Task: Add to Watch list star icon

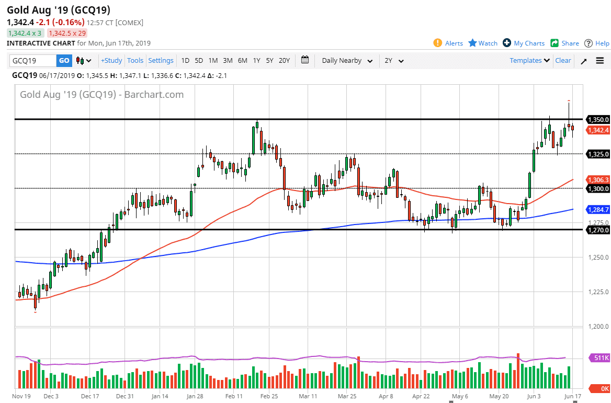Action: click(472, 43)
